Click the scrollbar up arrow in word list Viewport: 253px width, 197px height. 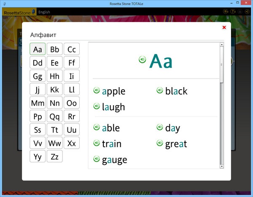point(222,44)
